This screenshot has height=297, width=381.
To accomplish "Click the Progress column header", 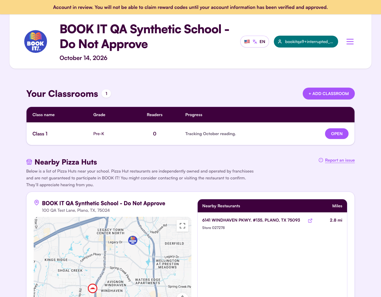I will point(194,115).
